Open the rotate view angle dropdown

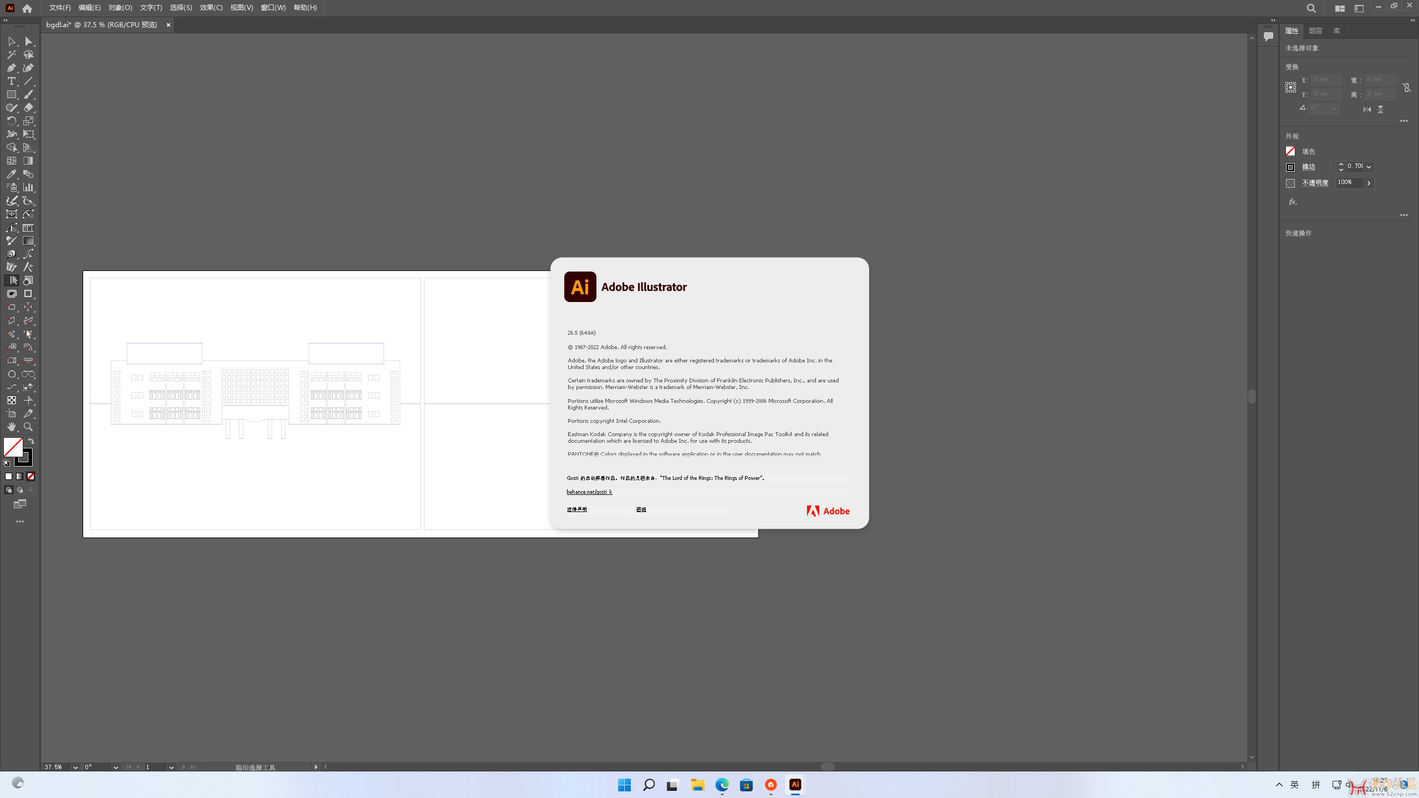coord(116,768)
